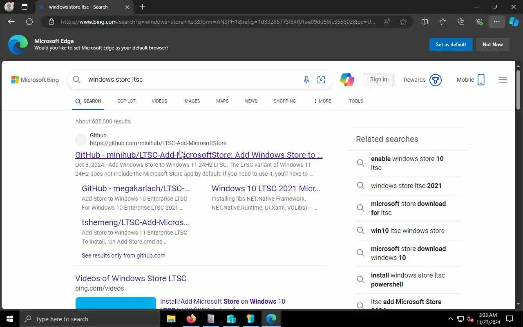Viewport: 523px width, 327px height.
Task: Launch Firefox from the taskbar
Action: [x=191, y=319]
